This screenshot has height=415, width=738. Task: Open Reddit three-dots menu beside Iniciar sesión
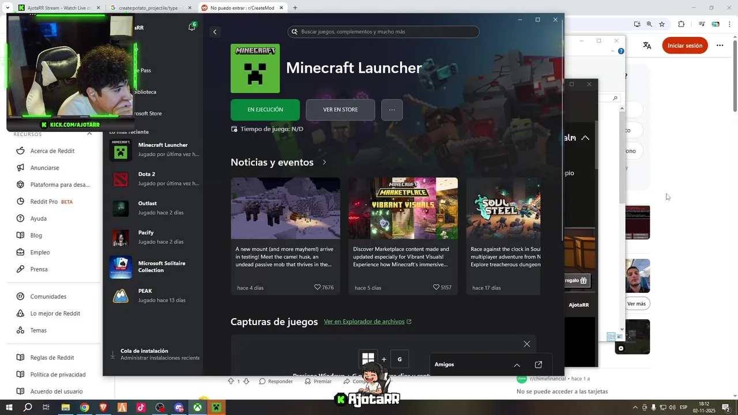[720, 46]
